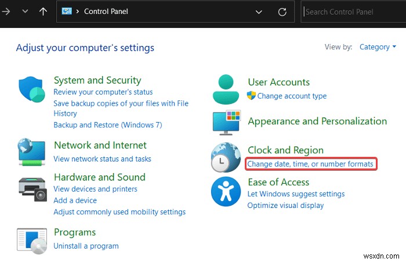Viewport: 406px width, 262px height.
Task: Open the Change account type link
Action: click(292, 96)
